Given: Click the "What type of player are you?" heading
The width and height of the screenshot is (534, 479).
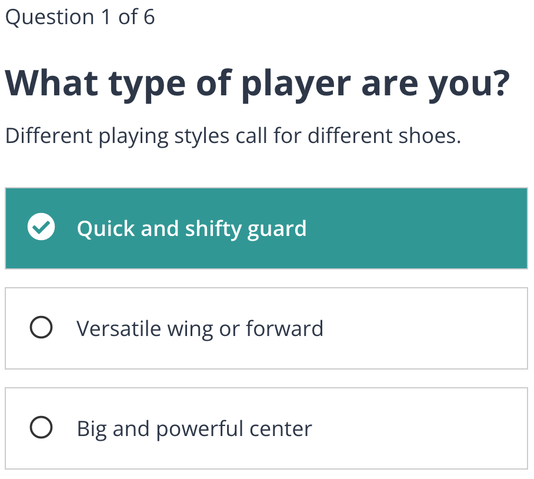Looking at the screenshot, I should tap(257, 84).
